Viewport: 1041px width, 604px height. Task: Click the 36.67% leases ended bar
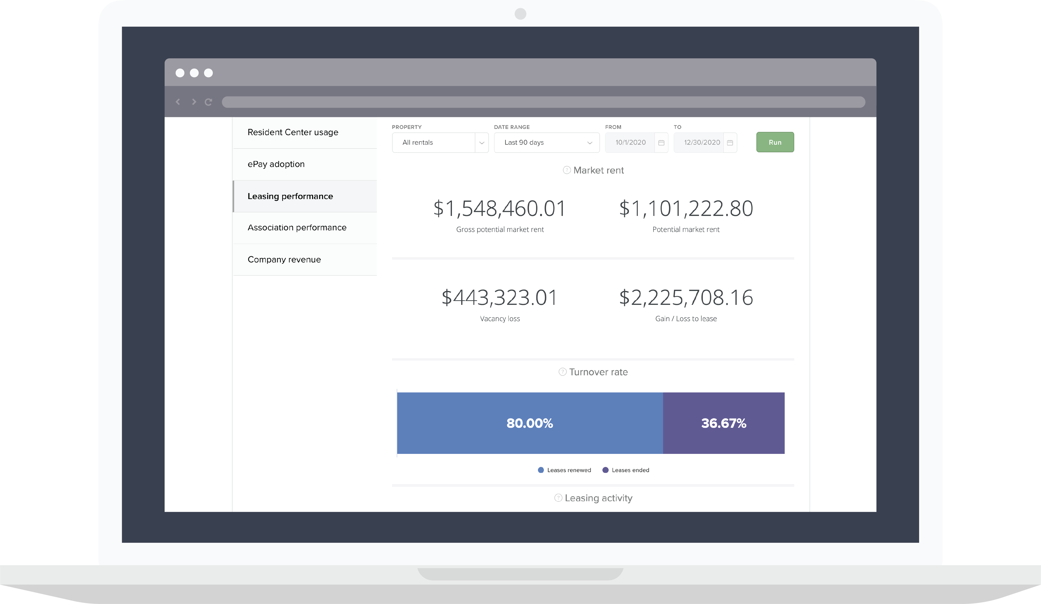724,423
